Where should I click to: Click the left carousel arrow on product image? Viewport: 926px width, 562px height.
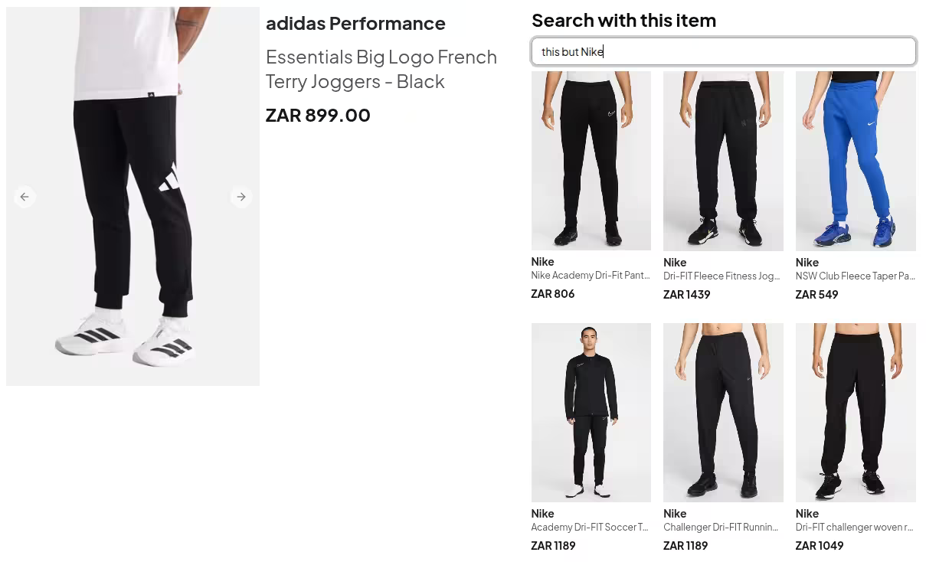coord(25,197)
